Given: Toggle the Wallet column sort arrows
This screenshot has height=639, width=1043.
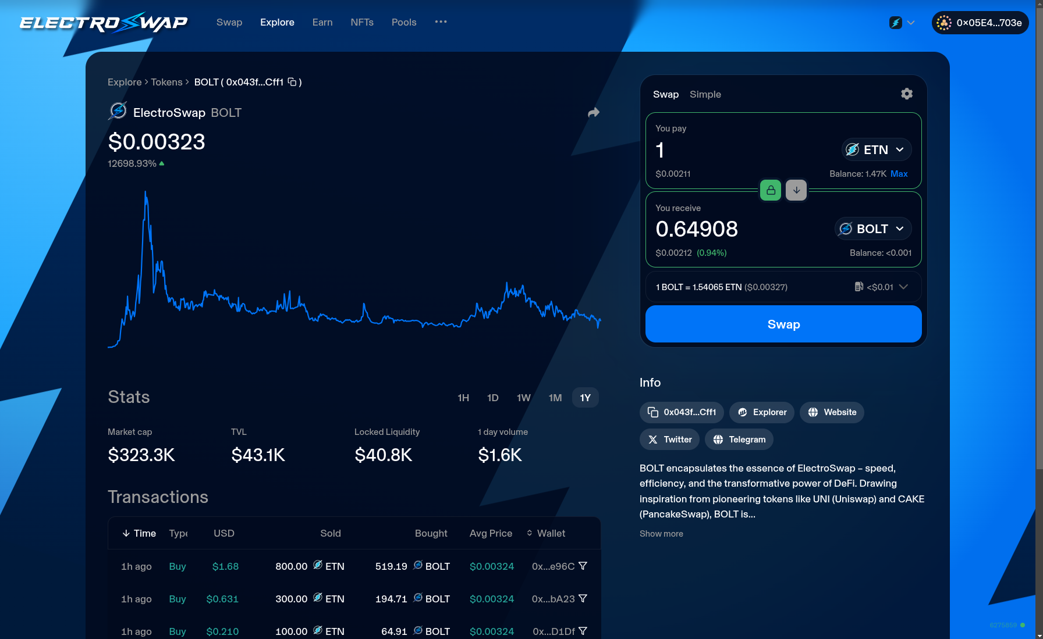Looking at the screenshot, I should coord(530,533).
